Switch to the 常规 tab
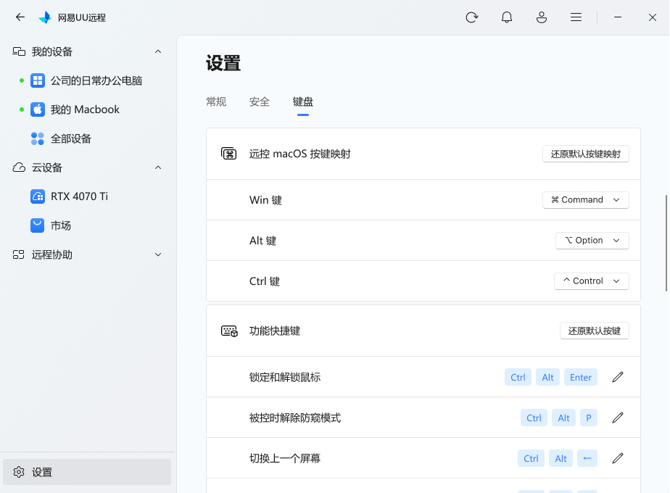Image resolution: width=670 pixels, height=493 pixels. [216, 101]
